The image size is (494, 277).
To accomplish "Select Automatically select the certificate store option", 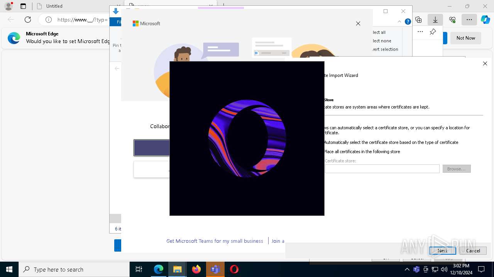I will [x=391, y=142].
